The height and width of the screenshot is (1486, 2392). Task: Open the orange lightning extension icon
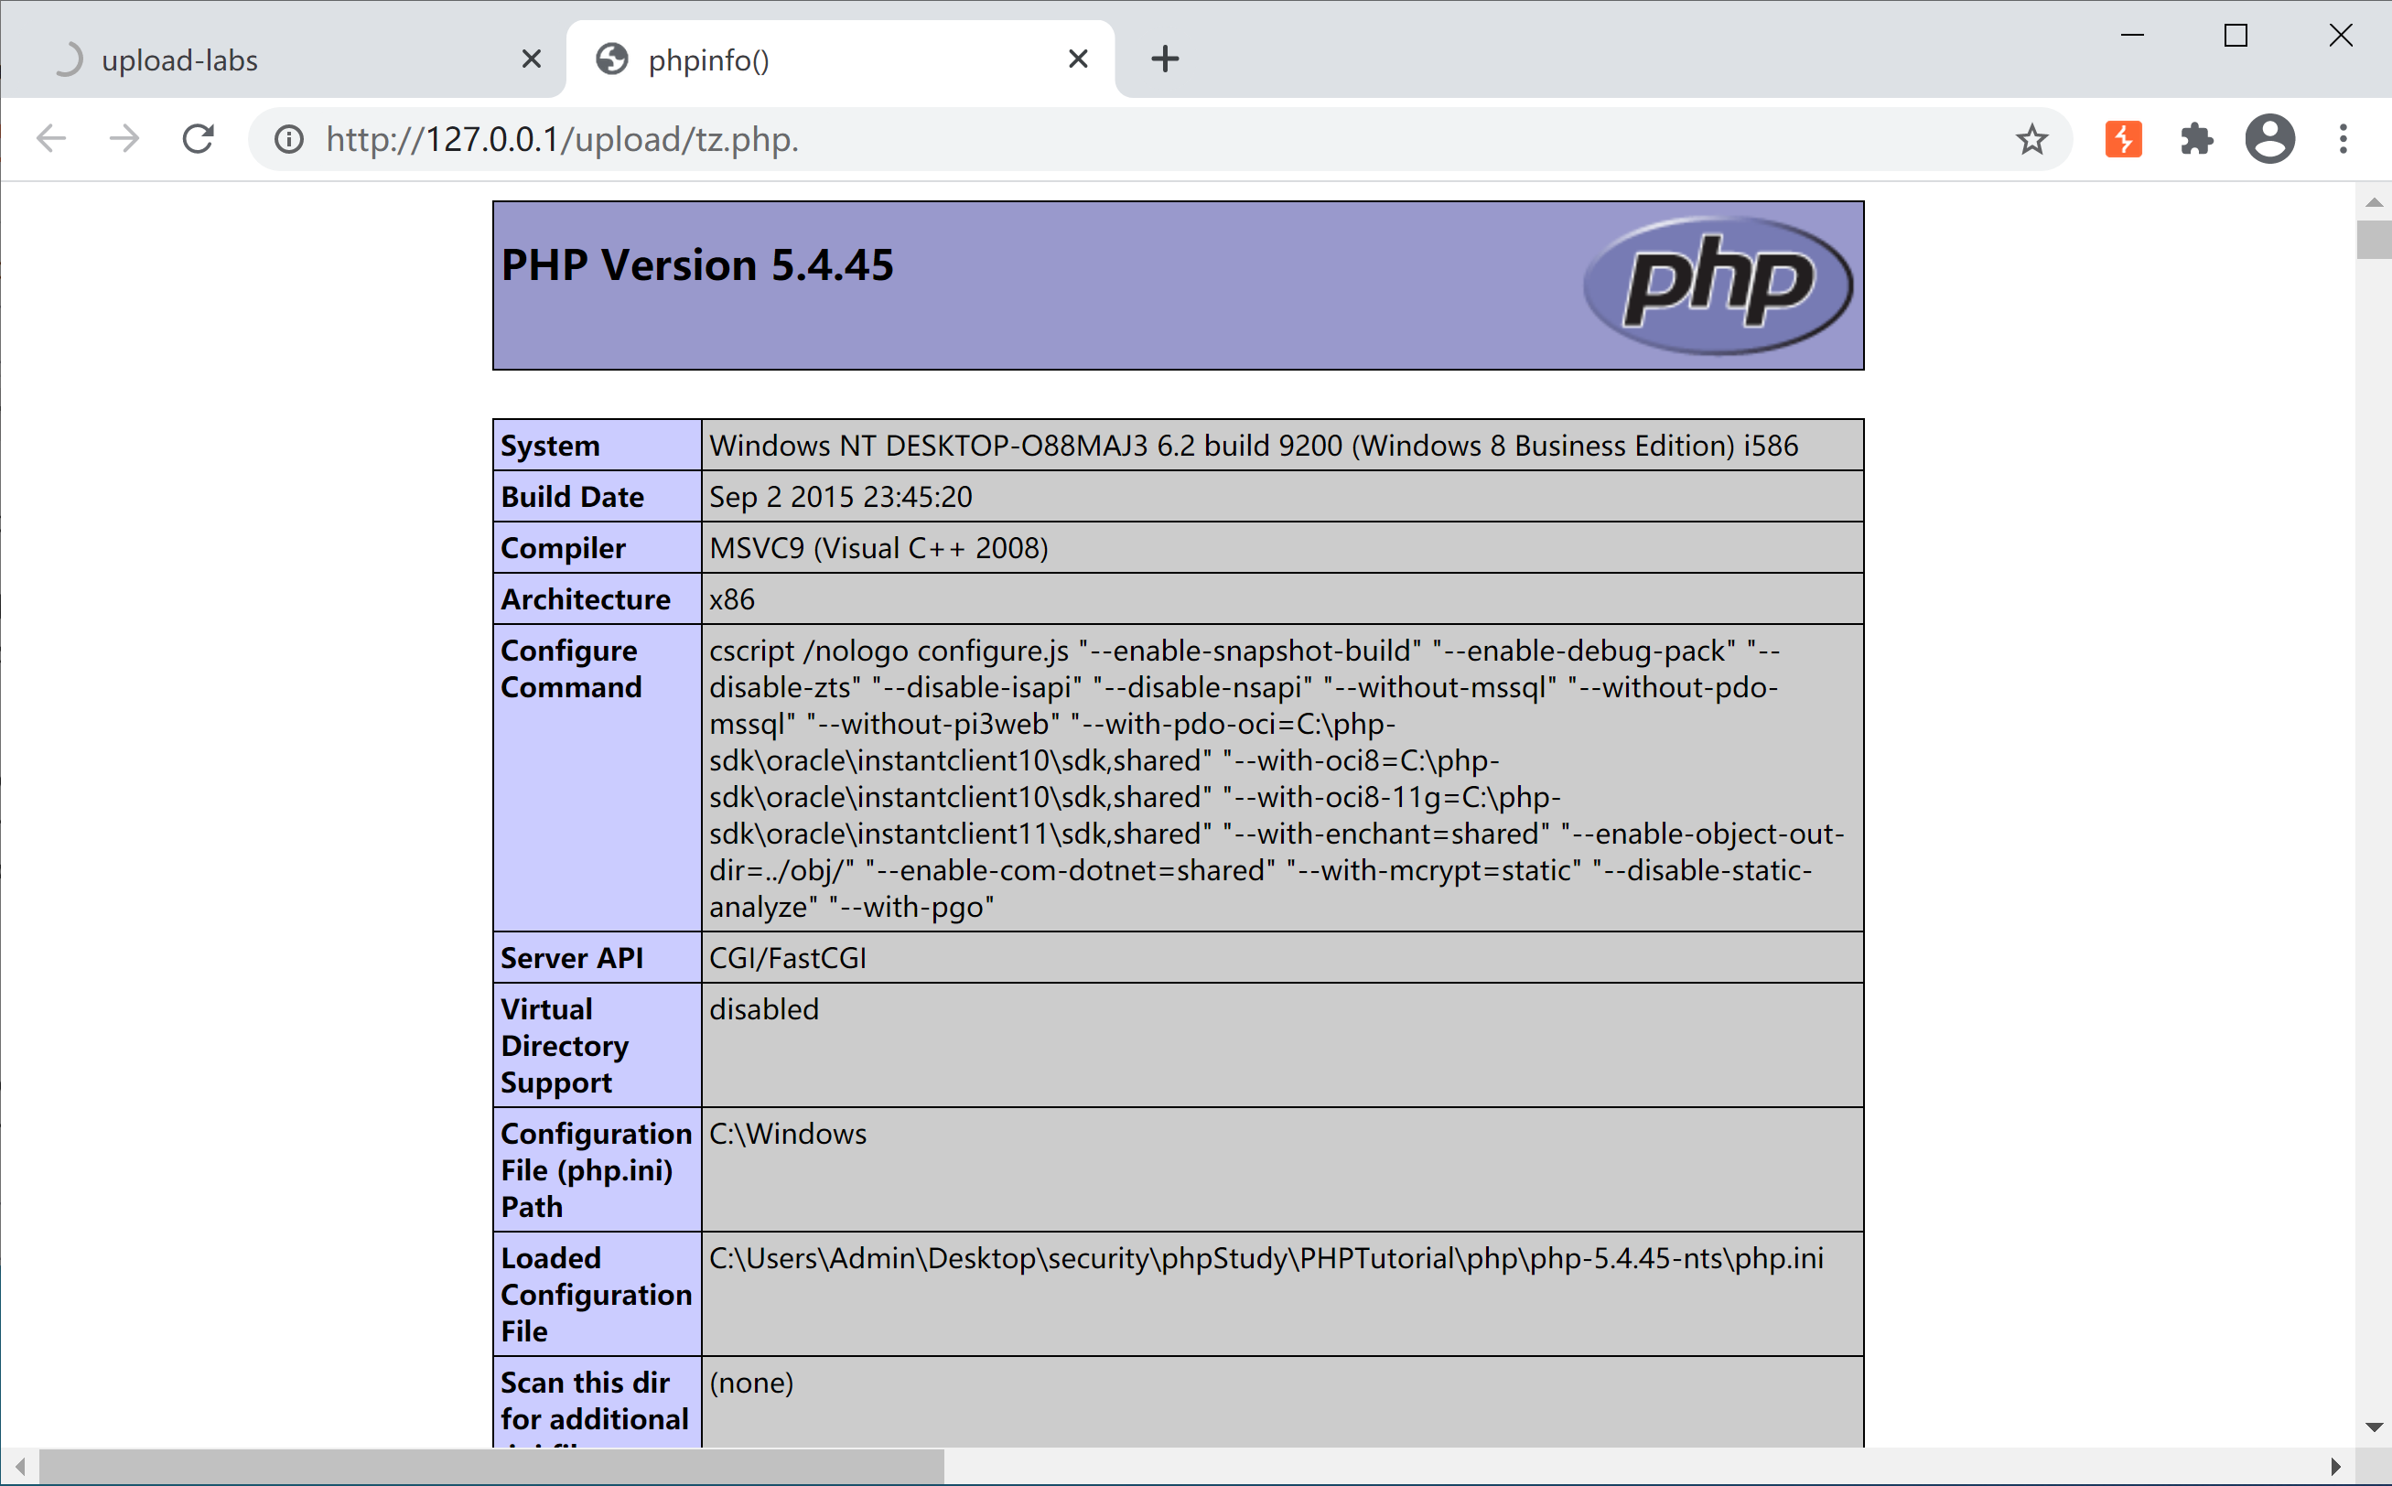click(x=2123, y=138)
